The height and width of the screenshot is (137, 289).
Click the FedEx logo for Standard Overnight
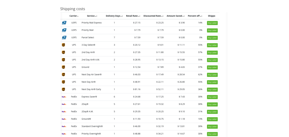click(64, 126)
